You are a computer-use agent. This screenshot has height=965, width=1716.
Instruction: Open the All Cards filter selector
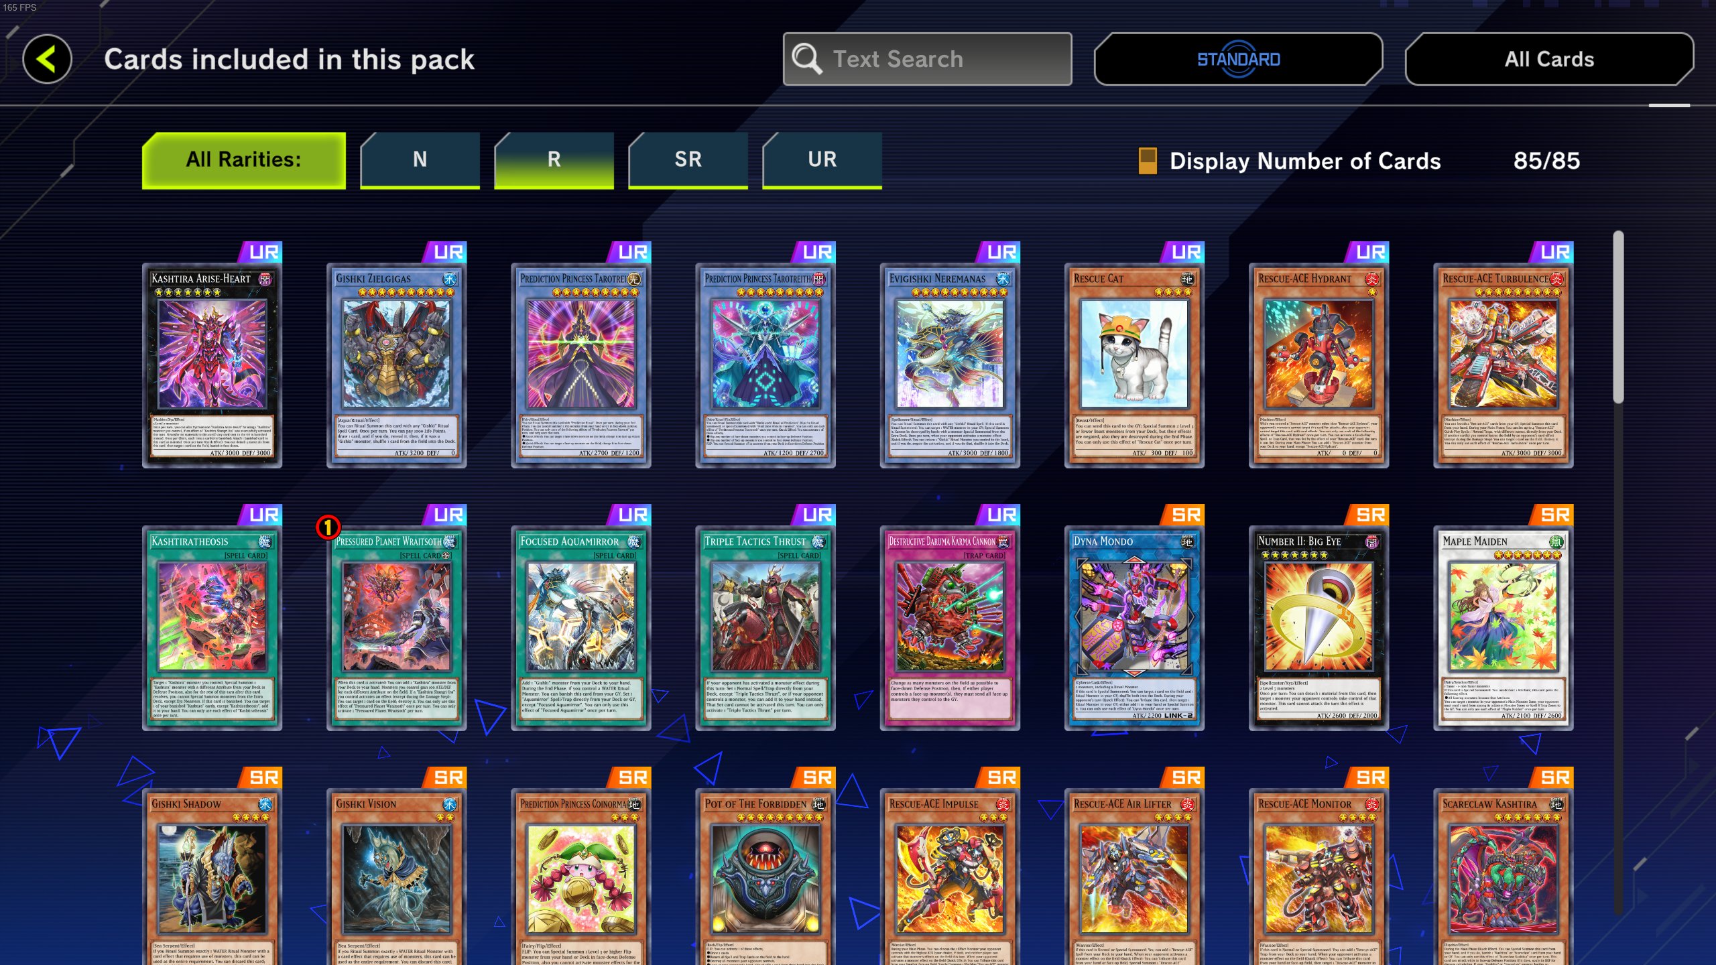coord(1549,59)
